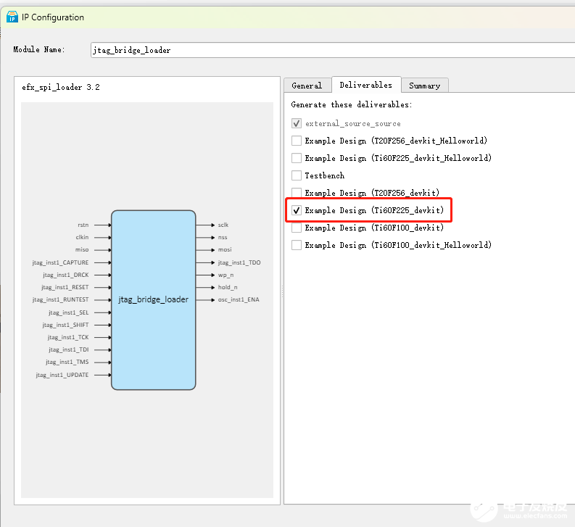Click the IP Configuration window icon
This screenshot has width=575, height=527.
(12, 17)
